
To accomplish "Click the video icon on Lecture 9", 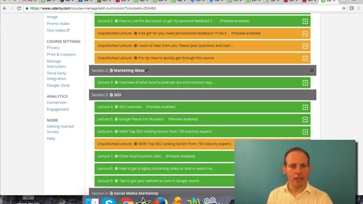I will pos(116,181).
